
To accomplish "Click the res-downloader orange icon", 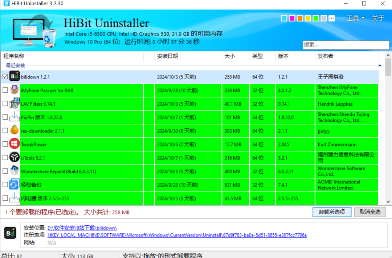I will coord(15,131).
